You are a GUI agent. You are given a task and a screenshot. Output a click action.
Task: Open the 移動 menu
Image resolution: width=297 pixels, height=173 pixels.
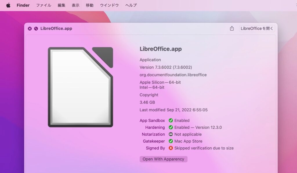point(90,5)
